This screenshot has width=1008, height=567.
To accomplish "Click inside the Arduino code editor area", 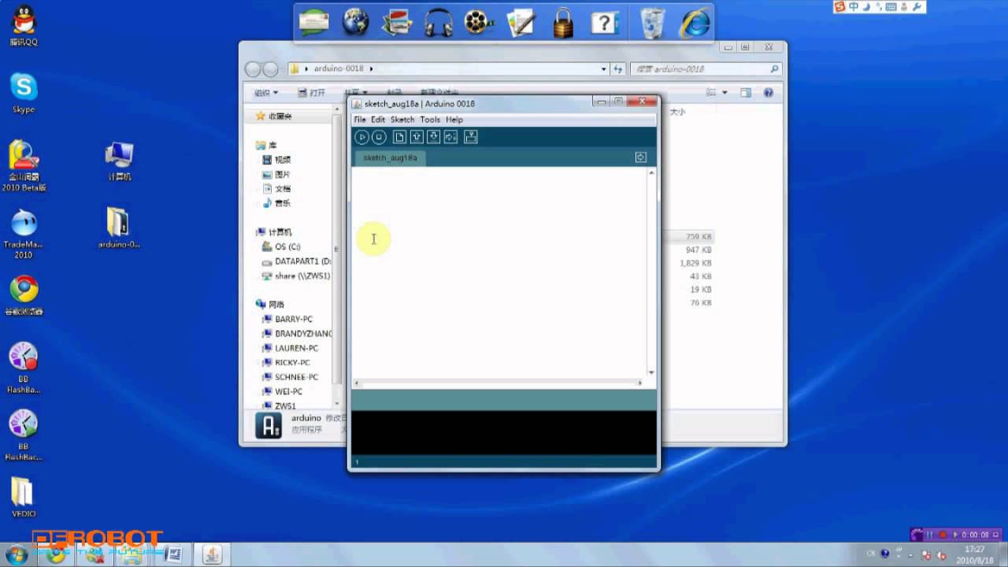I will tap(499, 272).
